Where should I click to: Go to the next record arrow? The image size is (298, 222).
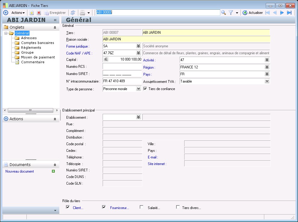(282, 13)
